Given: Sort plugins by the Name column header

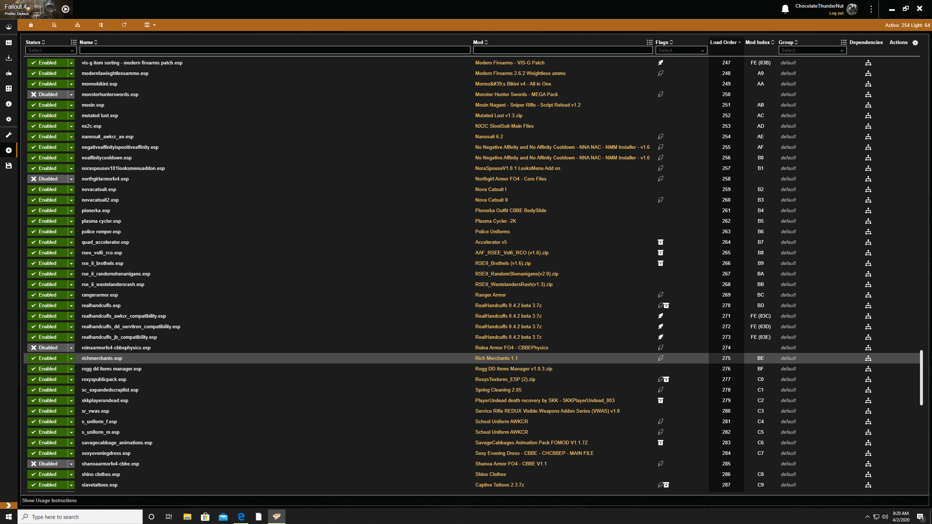Looking at the screenshot, I should [x=88, y=42].
